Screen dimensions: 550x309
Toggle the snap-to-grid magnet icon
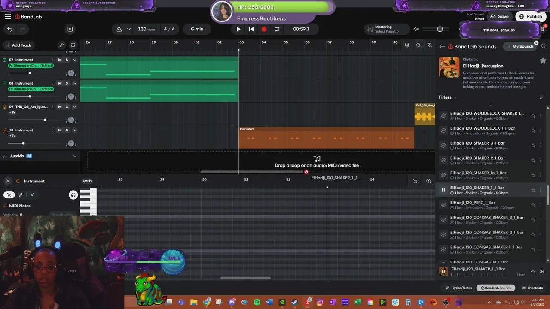407,45
